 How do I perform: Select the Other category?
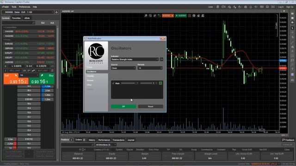(89, 85)
